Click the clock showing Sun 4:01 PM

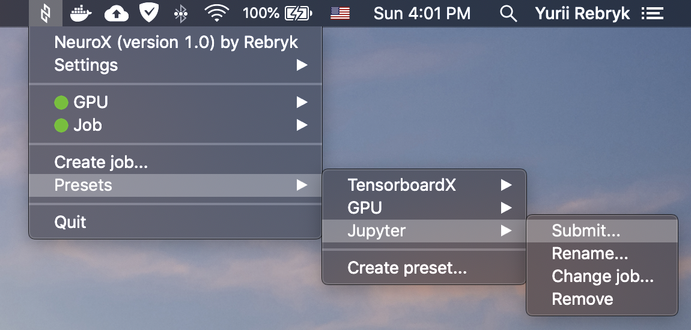[x=422, y=14]
